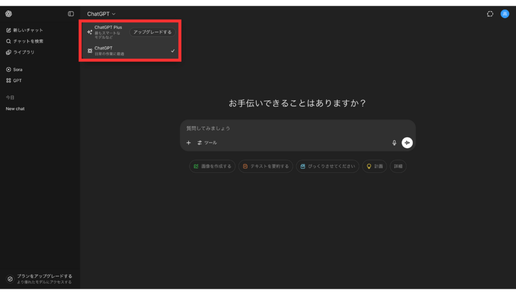The height and width of the screenshot is (295, 516).
Task: Open チャットを検索 (search chats)
Action: 25,41
